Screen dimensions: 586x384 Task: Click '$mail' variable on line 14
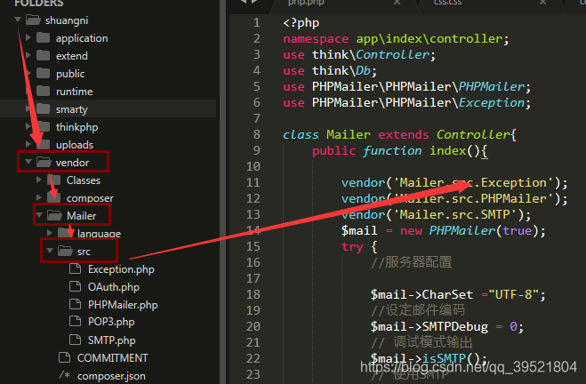359,230
